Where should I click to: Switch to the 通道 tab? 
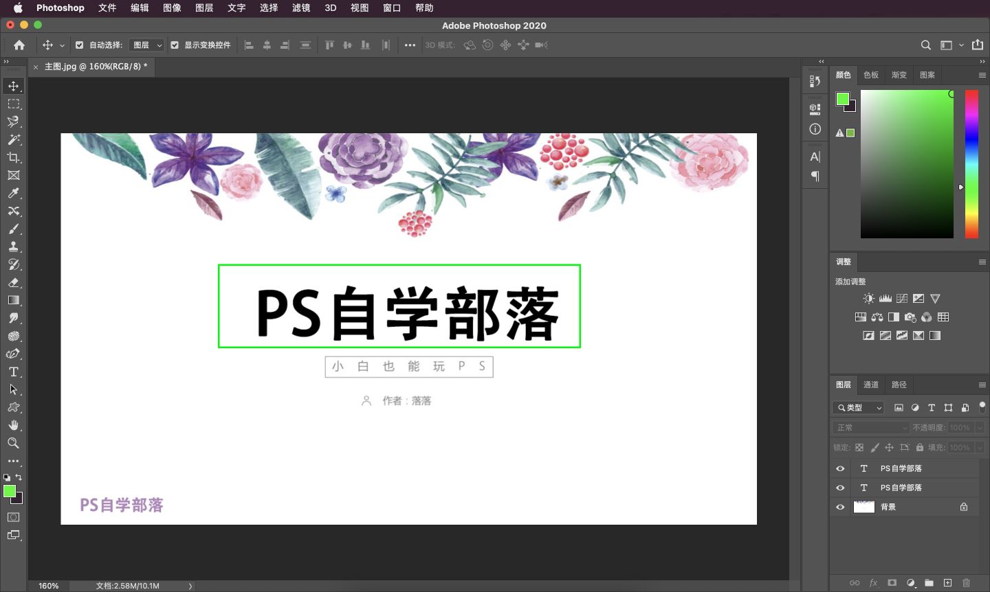(870, 385)
